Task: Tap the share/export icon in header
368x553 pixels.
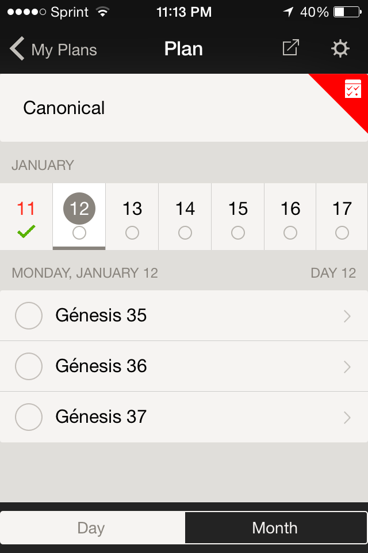Action: point(290,48)
